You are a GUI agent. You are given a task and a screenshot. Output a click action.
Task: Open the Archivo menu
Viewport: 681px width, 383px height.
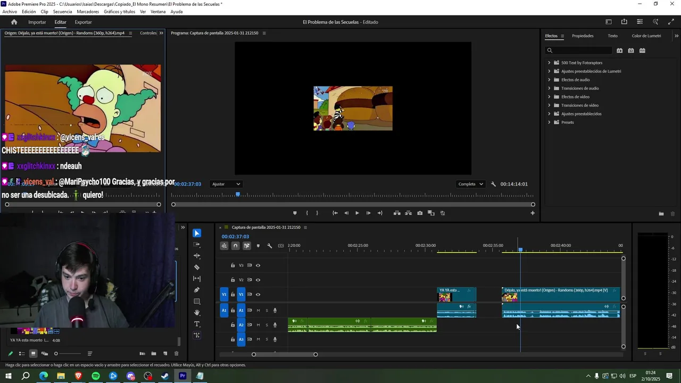(x=10, y=12)
